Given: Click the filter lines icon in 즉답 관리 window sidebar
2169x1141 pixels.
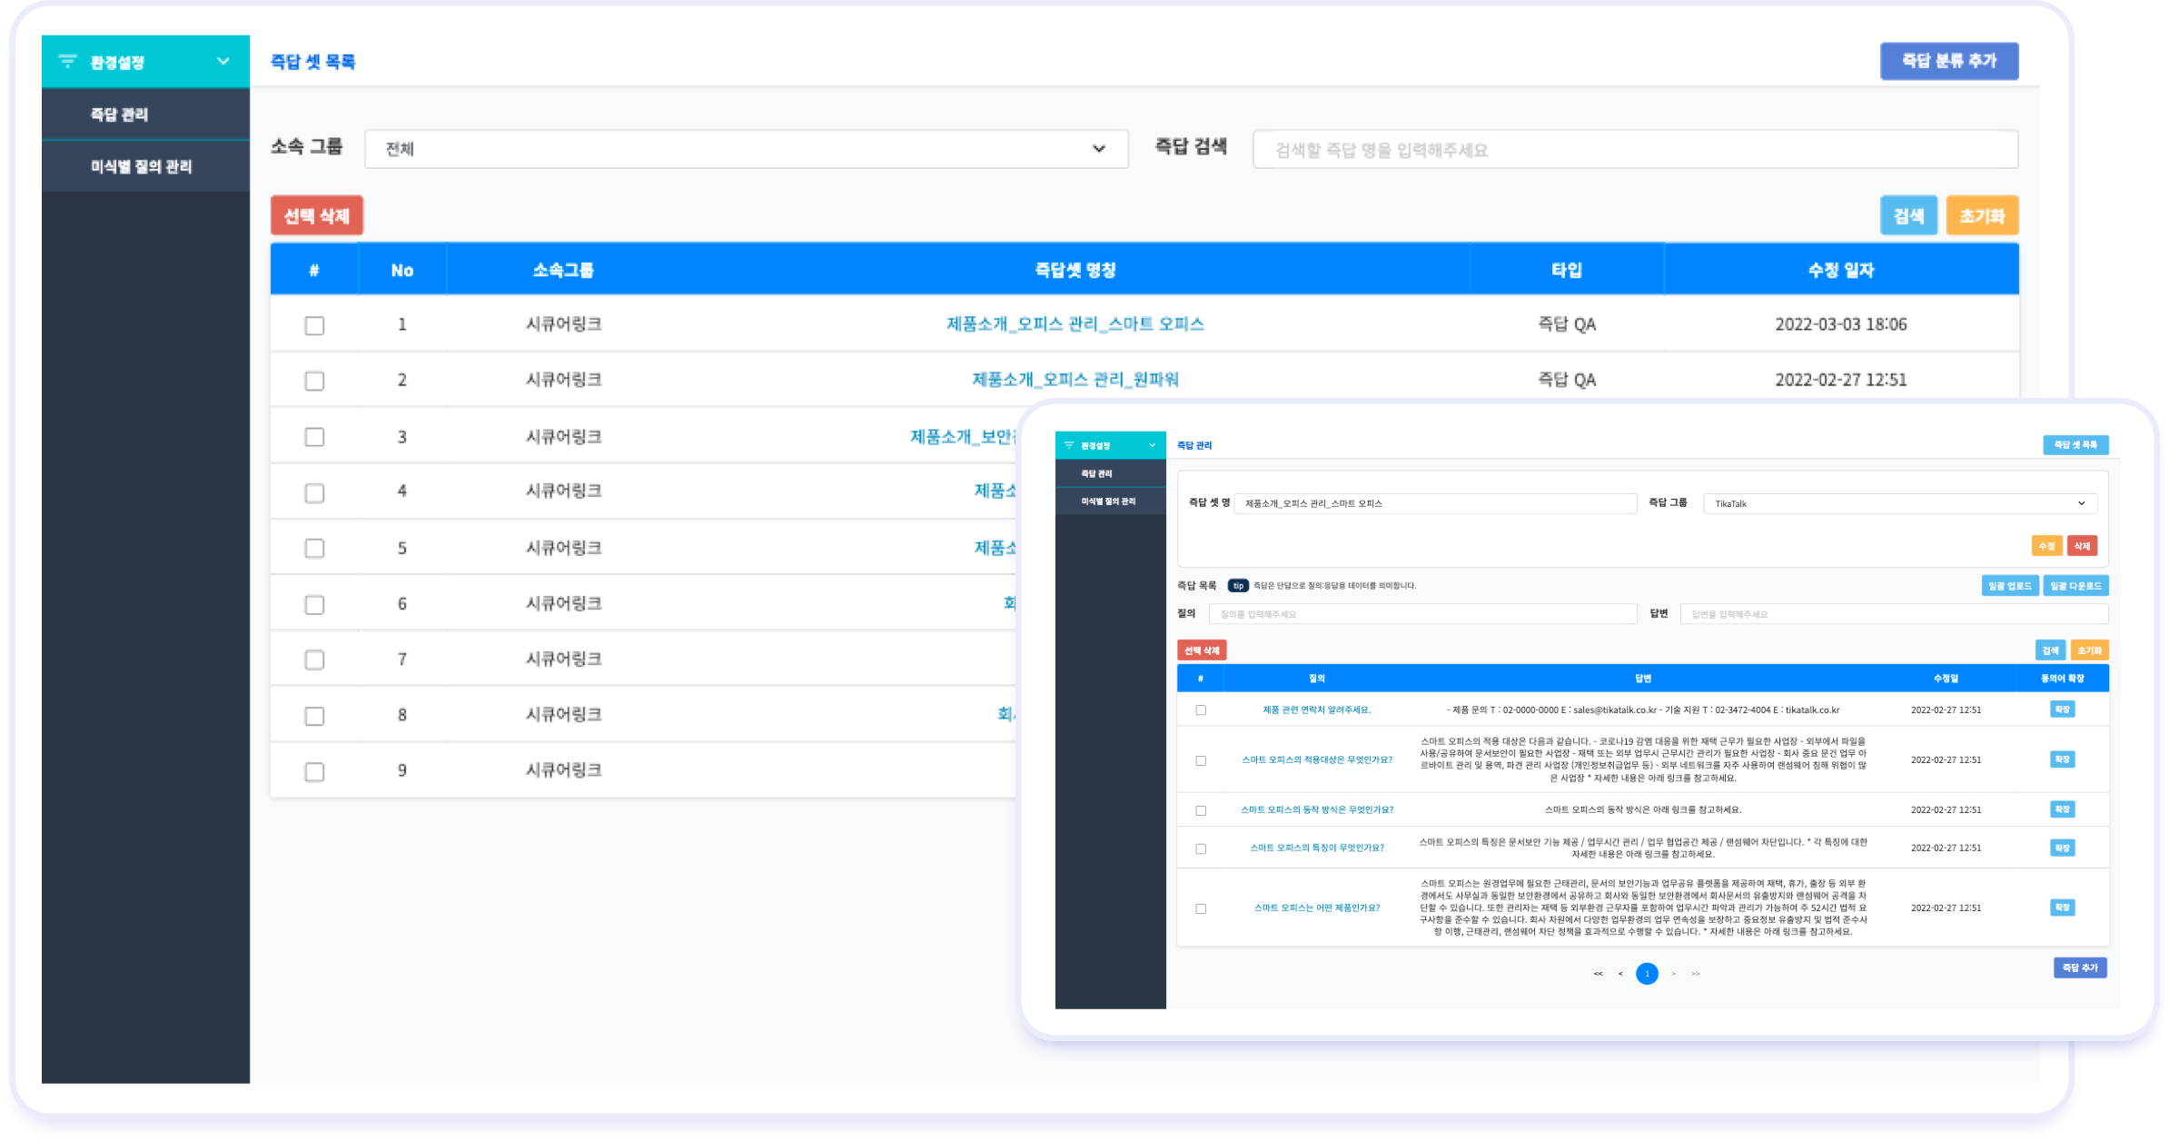Looking at the screenshot, I should coord(1069,445).
